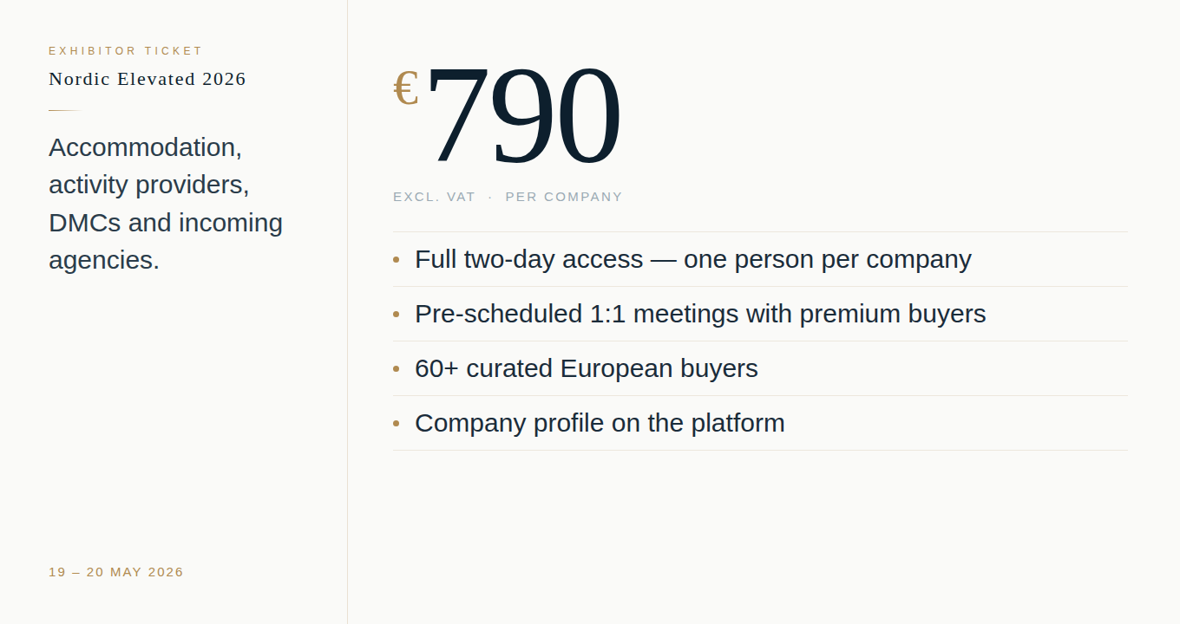Select "Full two-day access" feature text
The width and height of the screenshot is (1180, 624).
(x=692, y=259)
